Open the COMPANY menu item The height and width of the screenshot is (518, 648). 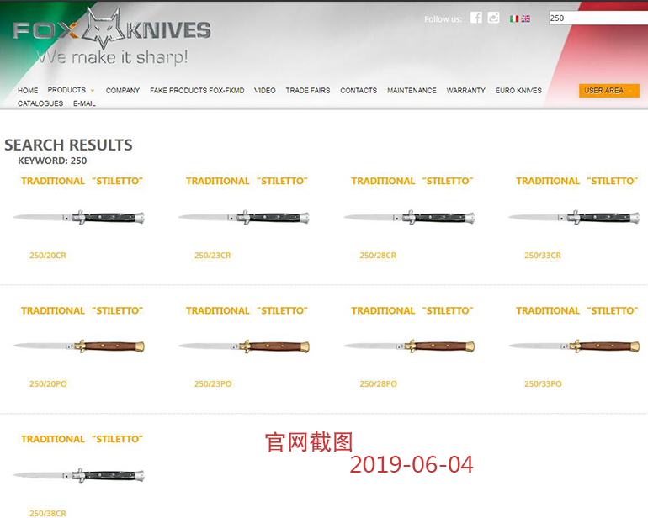pyautogui.click(x=123, y=91)
